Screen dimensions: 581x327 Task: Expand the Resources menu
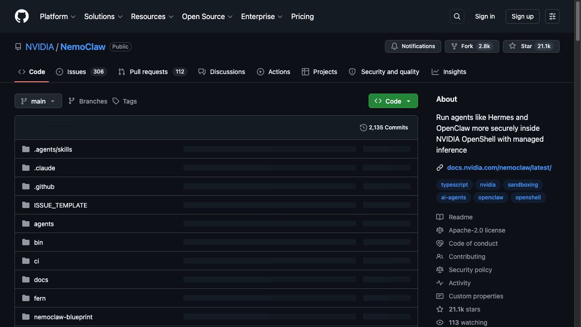[x=152, y=16]
